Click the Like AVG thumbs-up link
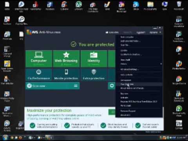The width and height of the screenshot is (188, 141). [x=112, y=32]
